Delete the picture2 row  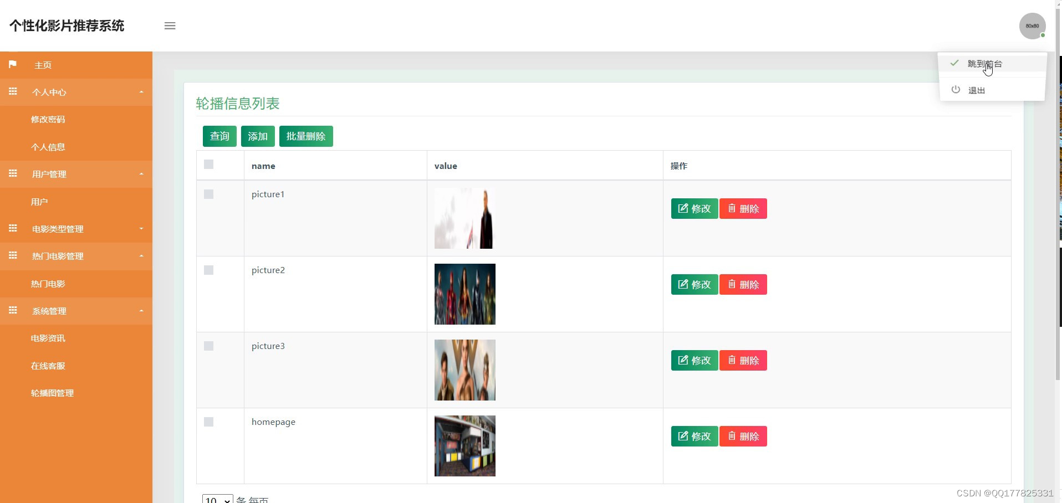[x=743, y=285]
